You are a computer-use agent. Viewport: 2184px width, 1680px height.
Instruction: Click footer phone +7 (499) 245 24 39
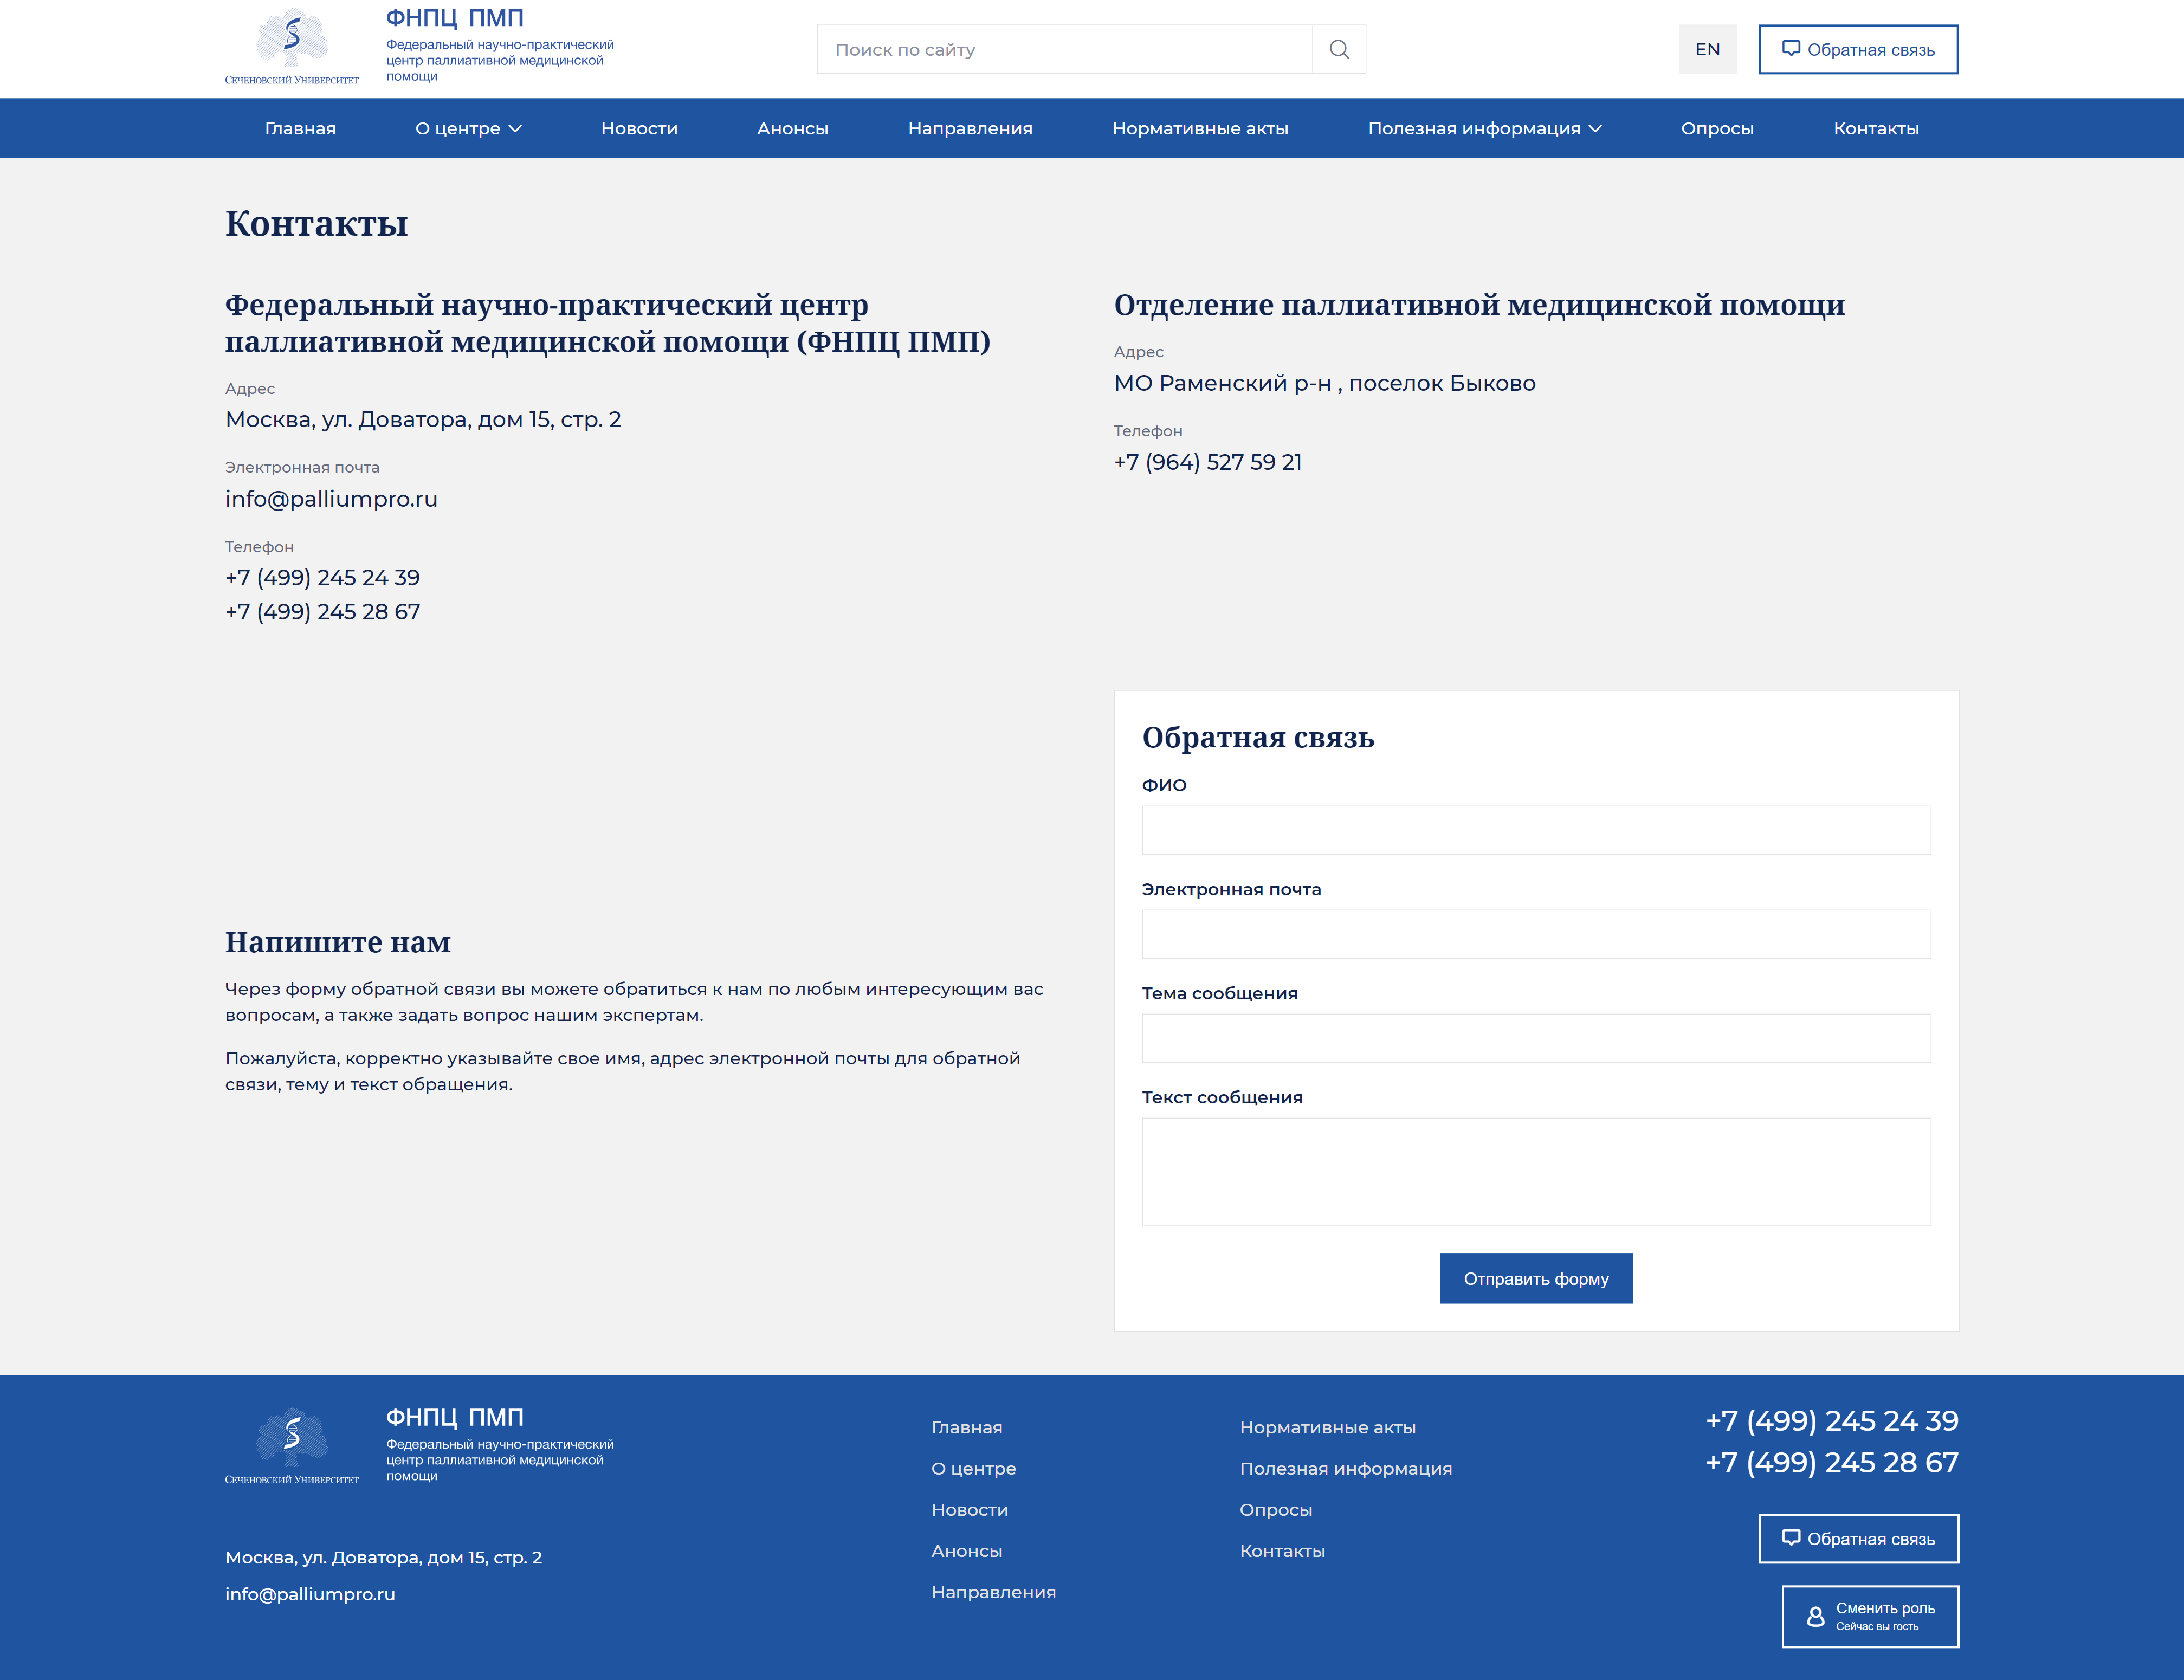coord(1831,1420)
